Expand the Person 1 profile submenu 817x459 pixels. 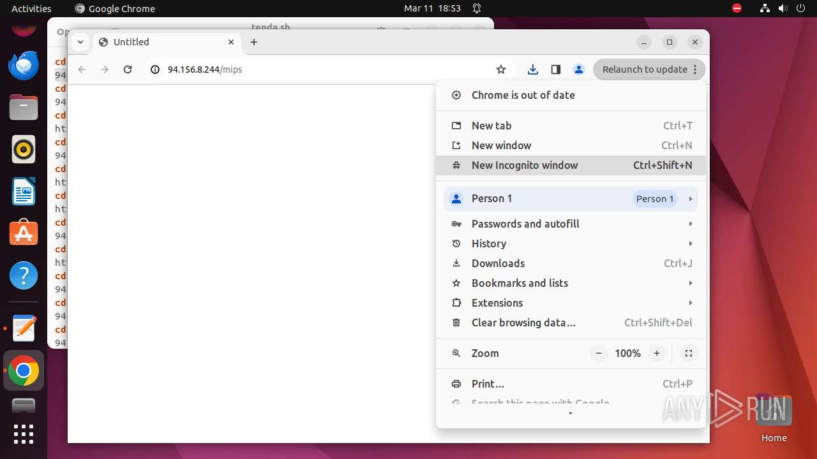coord(571,199)
